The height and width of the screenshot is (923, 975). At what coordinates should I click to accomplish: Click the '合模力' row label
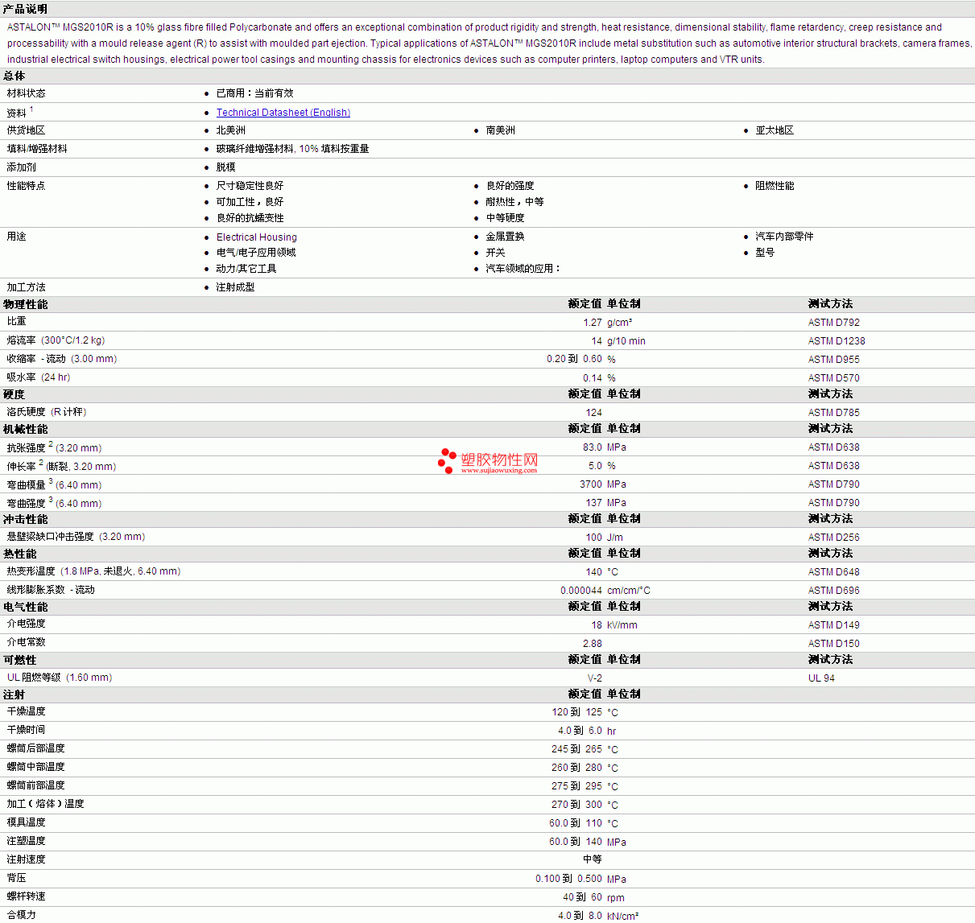[22, 915]
